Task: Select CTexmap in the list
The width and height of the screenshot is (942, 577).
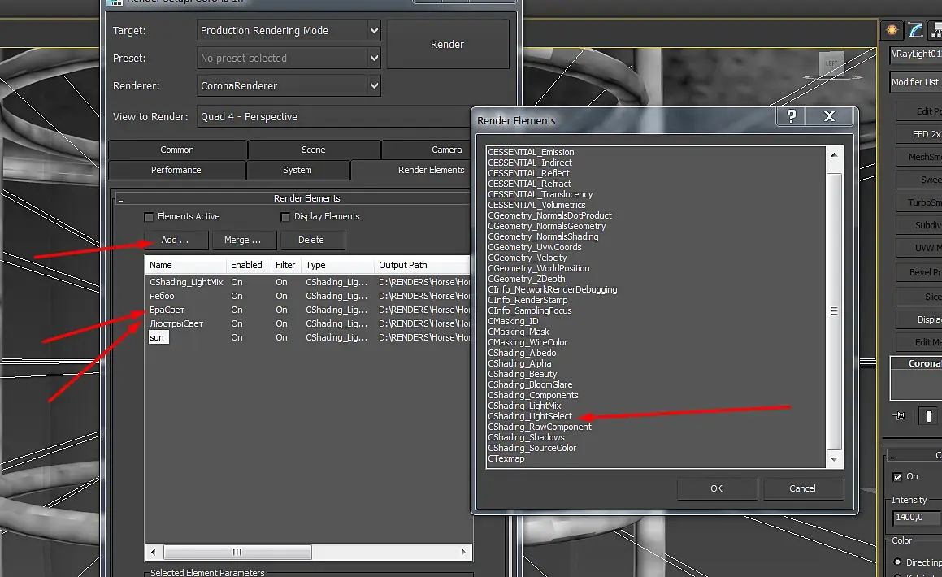Action: [506, 458]
